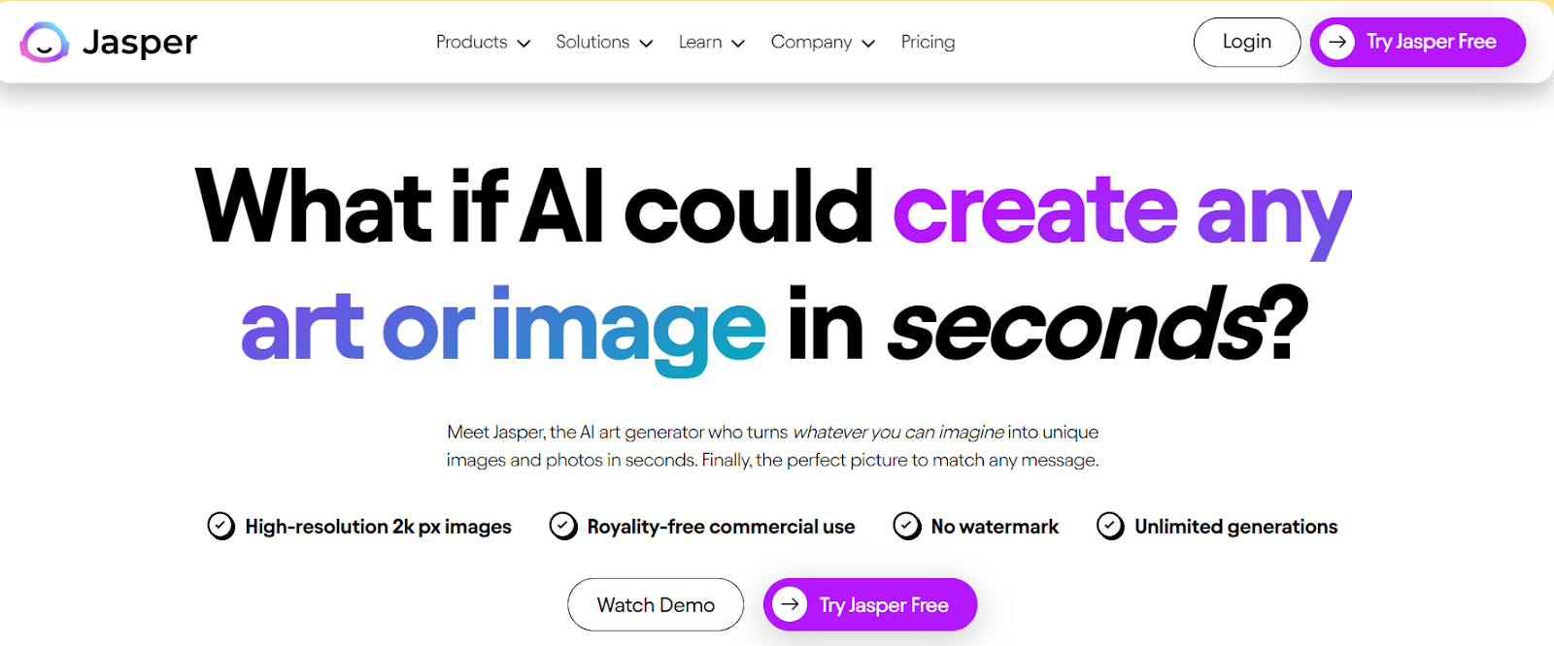This screenshot has width=1554, height=646.
Task: Expand the Learn dropdown chevron
Action: (738, 44)
